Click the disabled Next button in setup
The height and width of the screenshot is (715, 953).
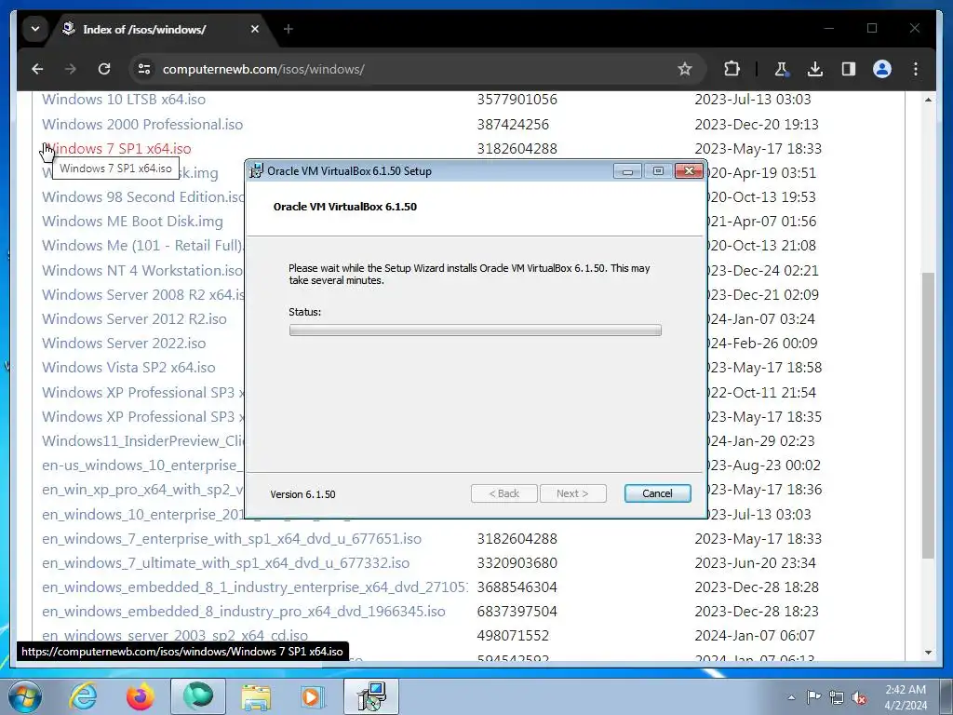[x=572, y=493]
